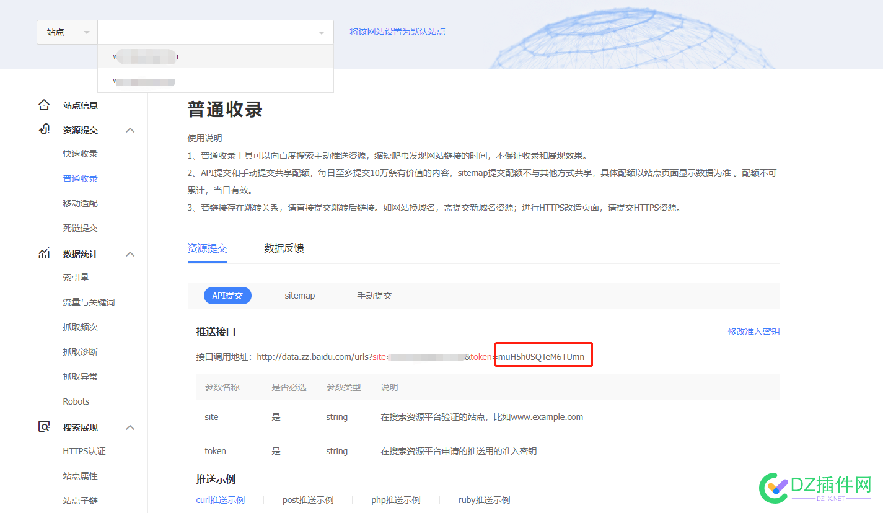This screenshot has width=883, height=513.
Task: Collapse the 搜索展现 sidebar section chevron
Action: 130,427
